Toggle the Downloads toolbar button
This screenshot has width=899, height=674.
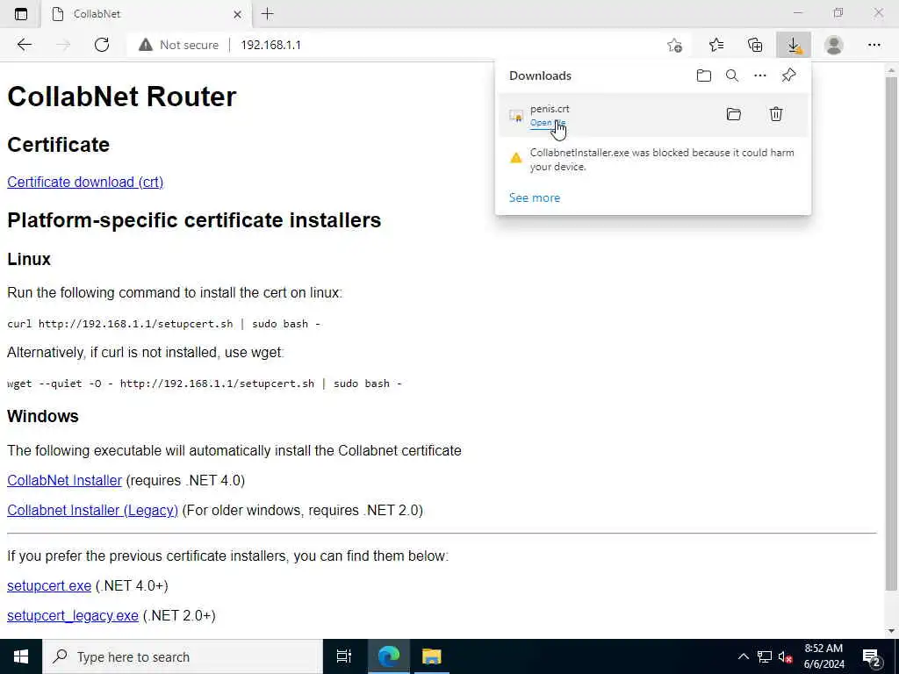point(794,45)
